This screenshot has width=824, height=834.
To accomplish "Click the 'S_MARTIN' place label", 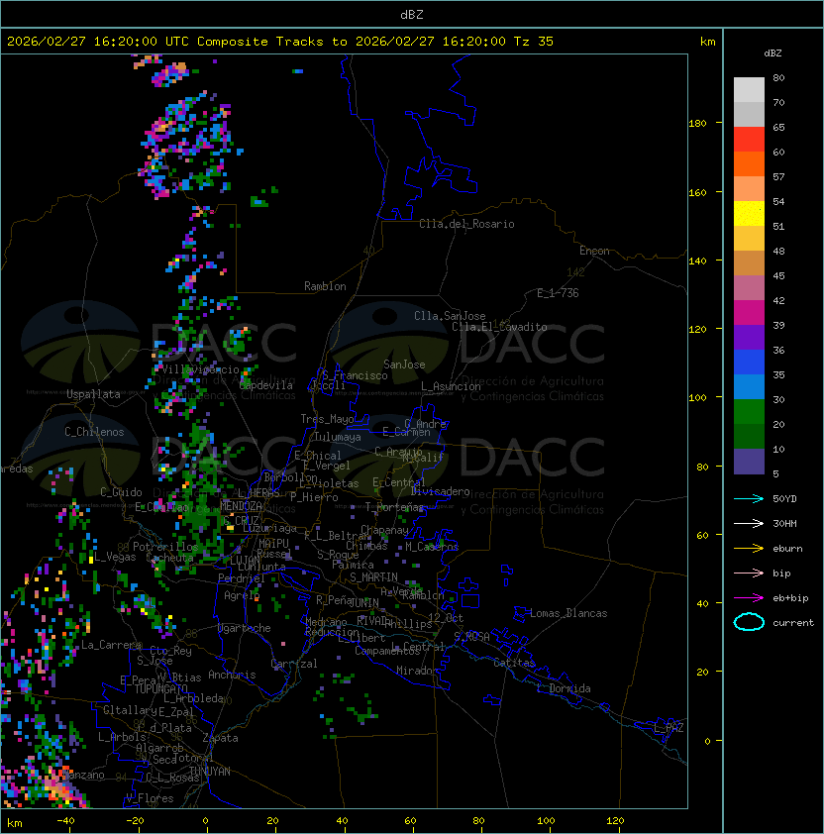I will [x=373, y=577].
